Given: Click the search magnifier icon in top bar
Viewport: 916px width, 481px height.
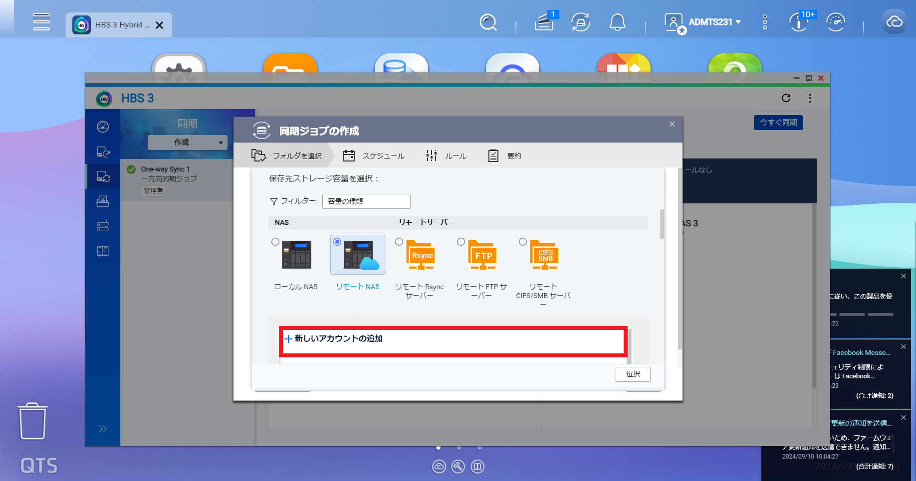Looking at the screenshot, I should coord(488,22).
